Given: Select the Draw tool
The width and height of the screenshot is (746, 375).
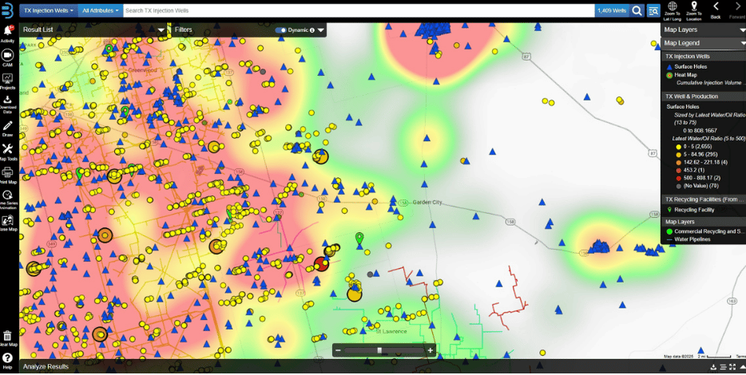Looking at the screenshot, I should [8, 126].
